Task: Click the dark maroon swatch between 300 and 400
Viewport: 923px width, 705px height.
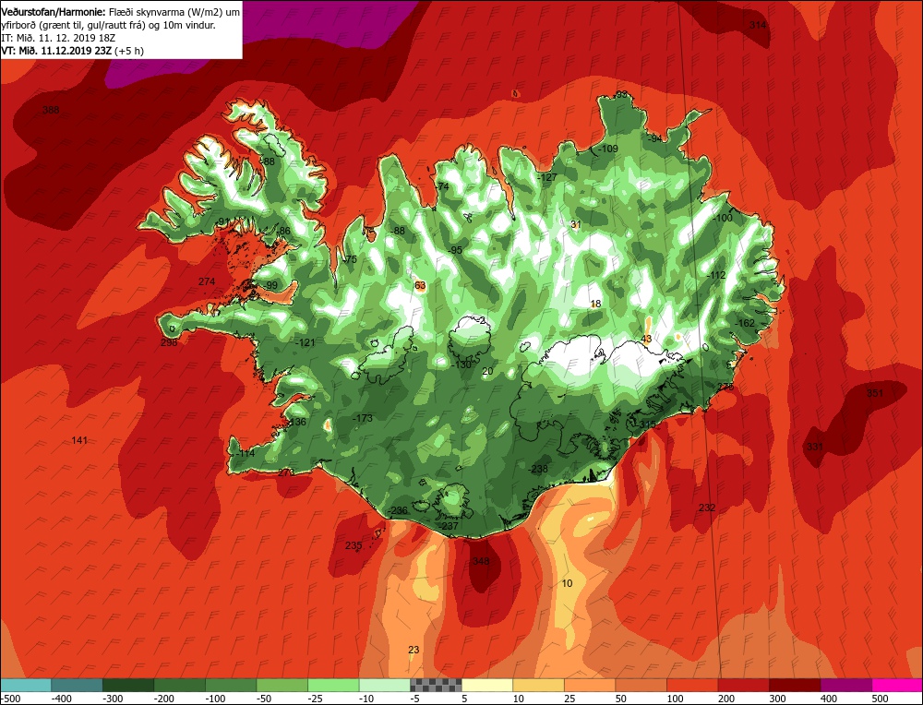Action: tap(796, 685)
